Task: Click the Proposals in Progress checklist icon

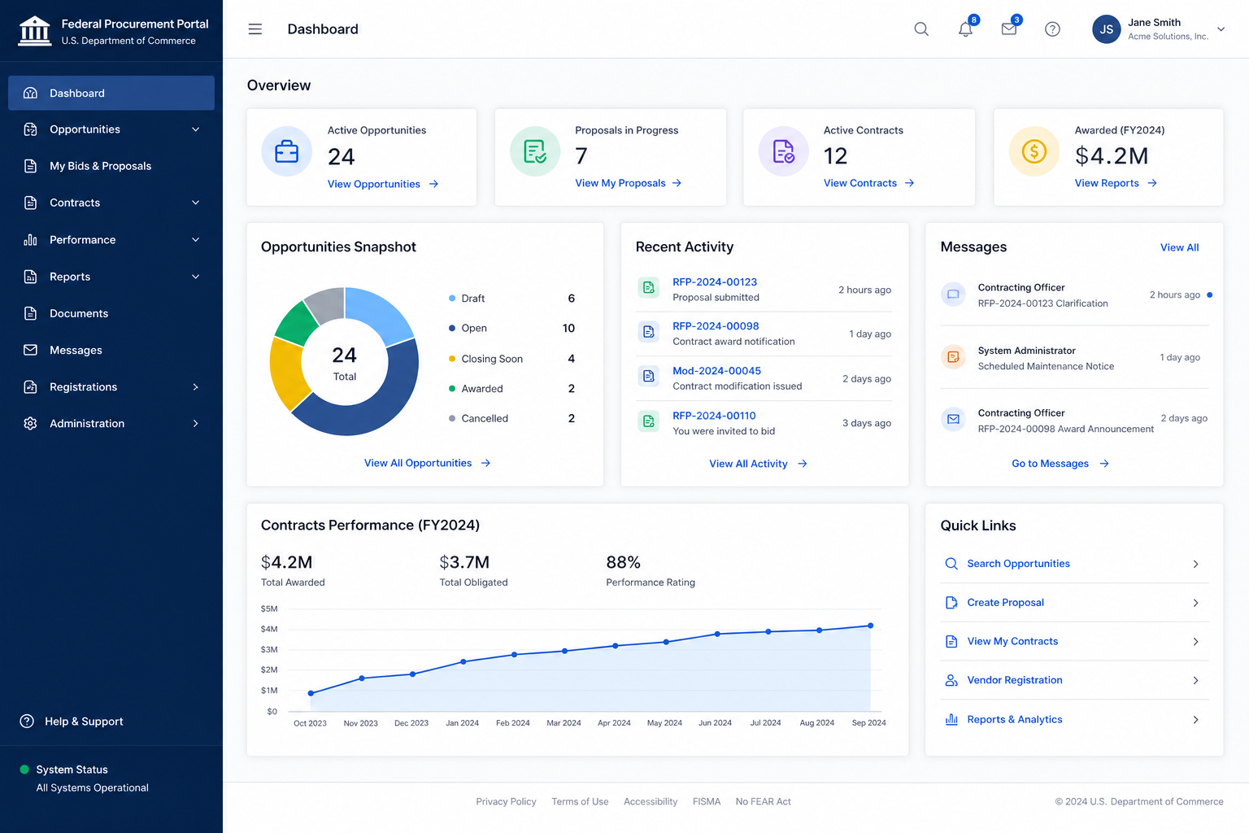Action: point(535,151)
